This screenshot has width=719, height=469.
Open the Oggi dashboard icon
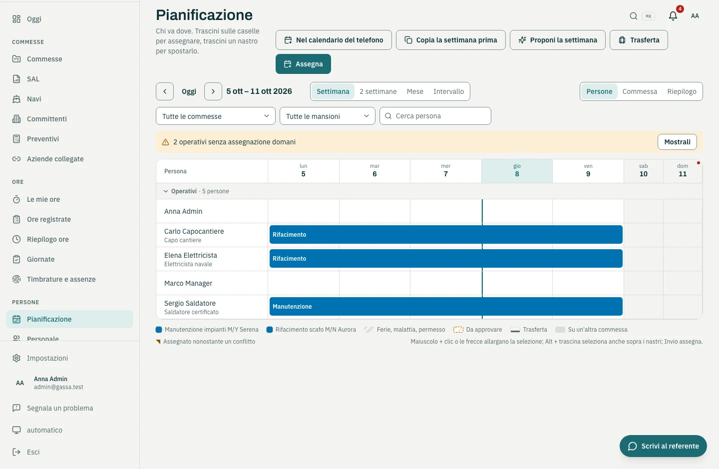click(x=16, y=19)
